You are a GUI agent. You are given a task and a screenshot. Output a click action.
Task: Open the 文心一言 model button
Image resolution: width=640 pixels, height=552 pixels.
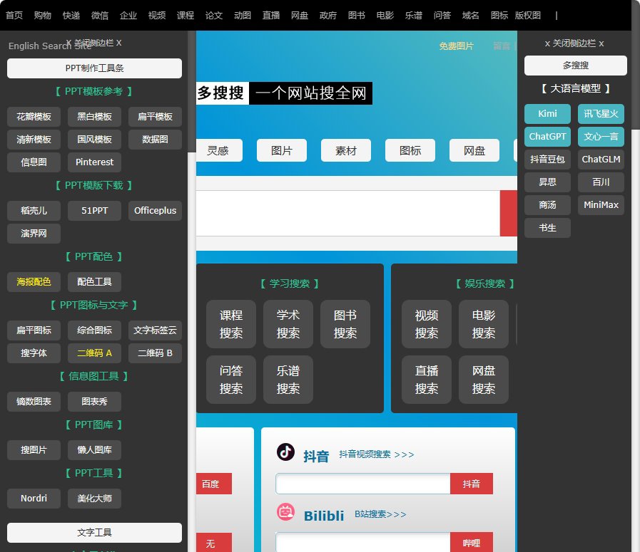[x=601, y=137]
